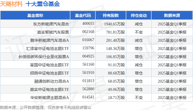Click fund 融通创新动力混合A

point(52,81)
